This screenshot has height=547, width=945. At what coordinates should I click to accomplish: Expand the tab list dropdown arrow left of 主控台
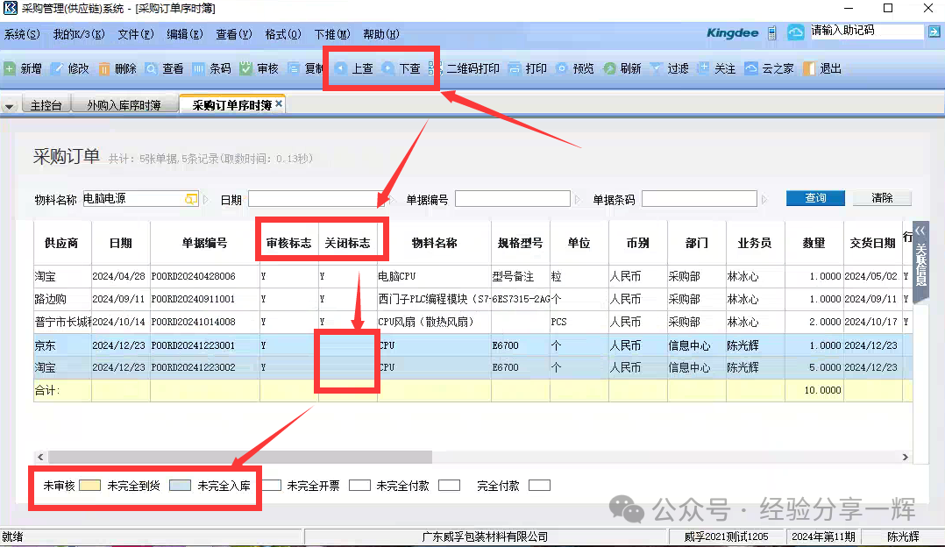click(11, 106)
